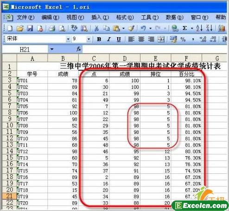Click the Save floppy disk icon
This screenshot has width=229, height=211.
(30, 28)
